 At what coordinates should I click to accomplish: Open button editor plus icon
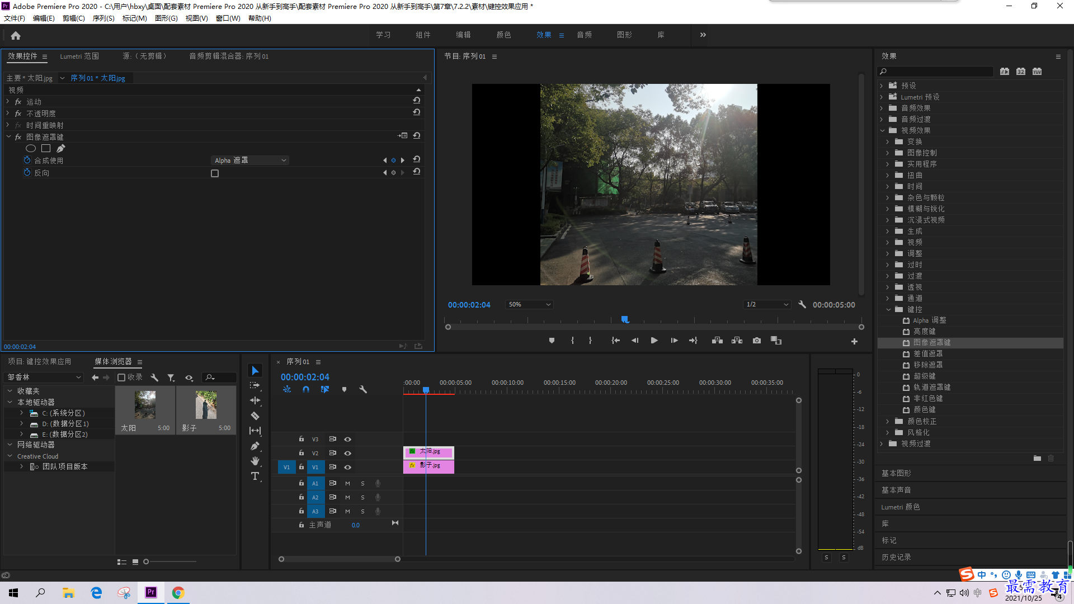854,341
